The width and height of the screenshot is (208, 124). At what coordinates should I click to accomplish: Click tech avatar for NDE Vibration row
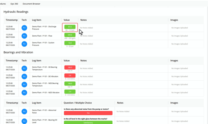point(24,93)
